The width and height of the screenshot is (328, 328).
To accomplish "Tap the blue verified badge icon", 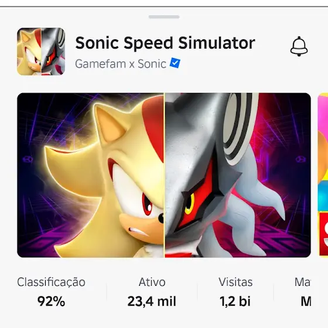I will [x=175, y=63].
